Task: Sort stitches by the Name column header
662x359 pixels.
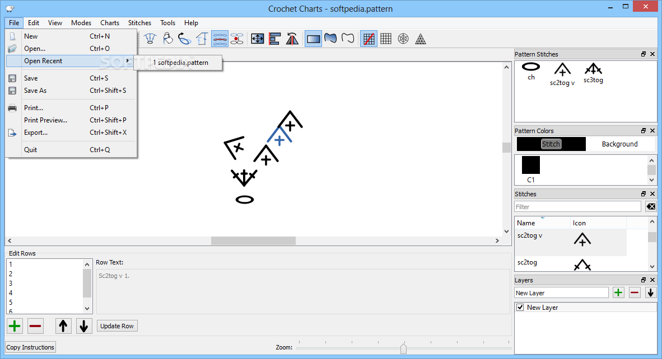Action: coord(542,223)
